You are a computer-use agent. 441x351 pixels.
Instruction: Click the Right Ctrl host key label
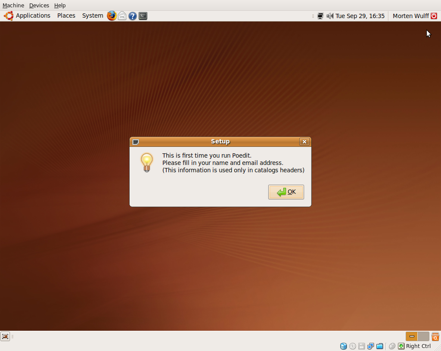pos(418,346)
